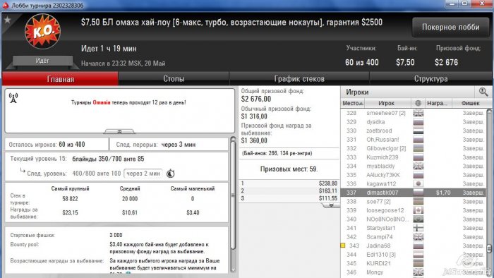Image resolution: width=494 pixels, height=278 pixels.
Task: Click the flag next to loosegoose12
Action: (418, 210)
